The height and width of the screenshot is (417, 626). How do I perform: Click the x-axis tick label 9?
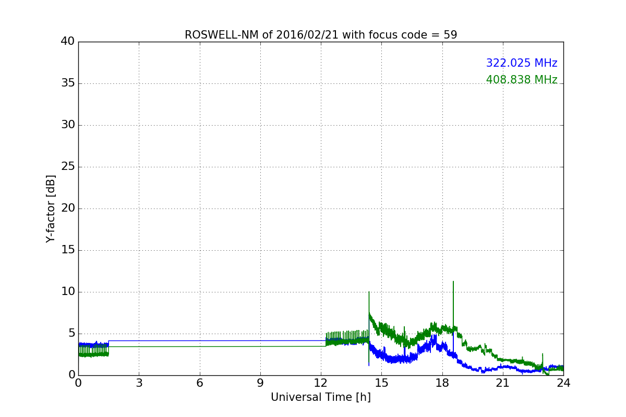click(x=260, y=383)
